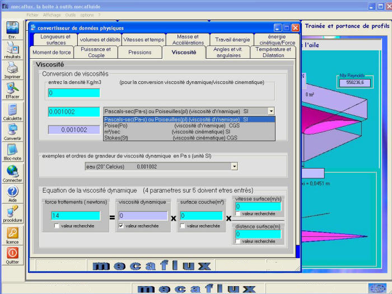
Task: Click the Imprimer printer icon
Action: [x=12, y=67]
